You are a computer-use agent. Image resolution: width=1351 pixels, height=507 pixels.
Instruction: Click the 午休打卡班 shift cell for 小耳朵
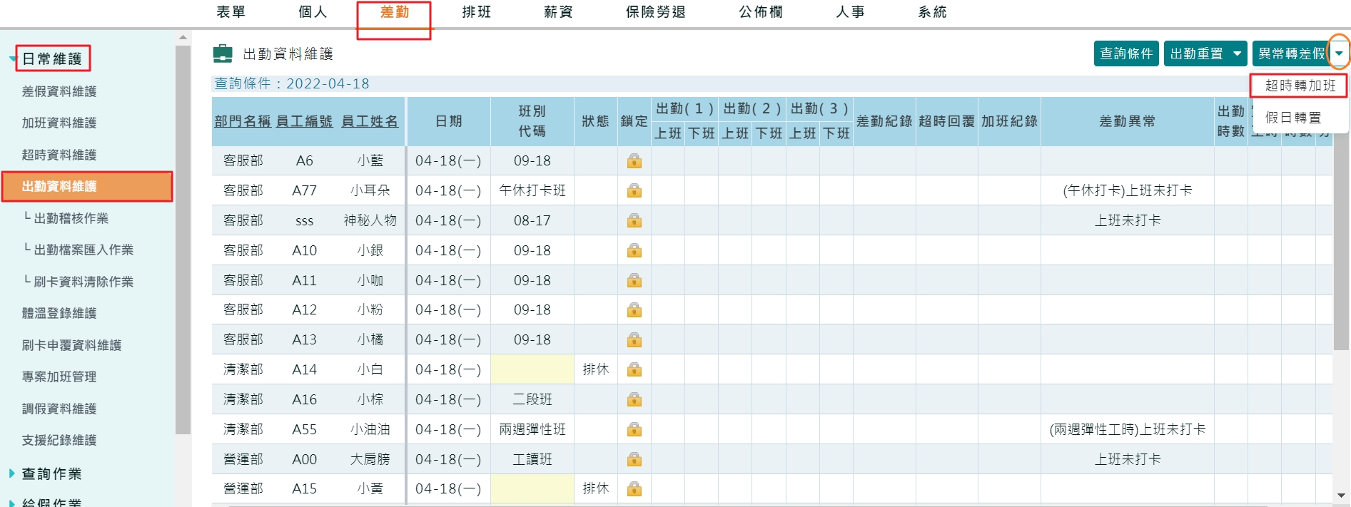[x=532, y=190]
